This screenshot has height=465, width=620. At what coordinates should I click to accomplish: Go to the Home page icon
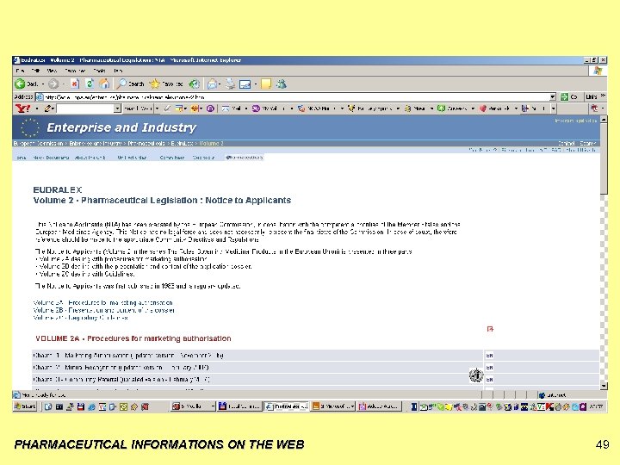[x=104, y=84]
